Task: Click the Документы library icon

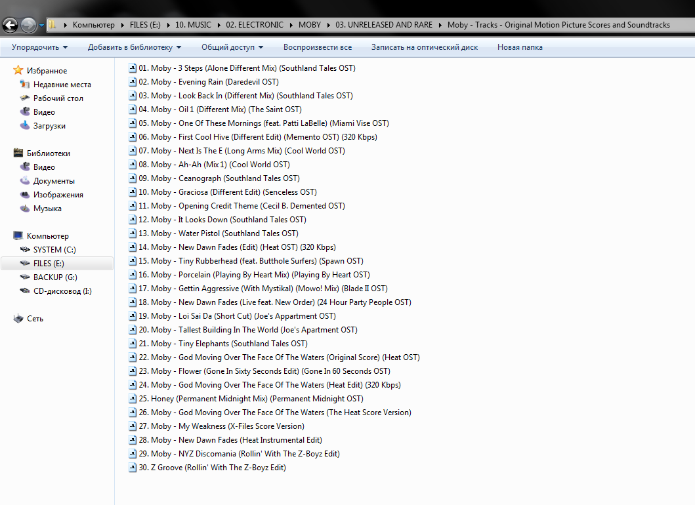Action: tap(25, 180)
